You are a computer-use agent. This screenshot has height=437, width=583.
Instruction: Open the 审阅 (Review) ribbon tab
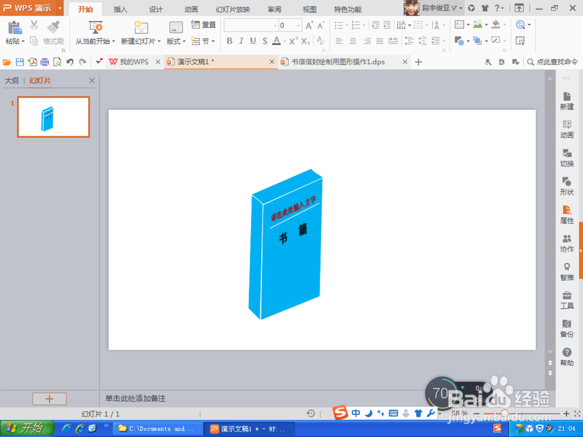point(275,9)
